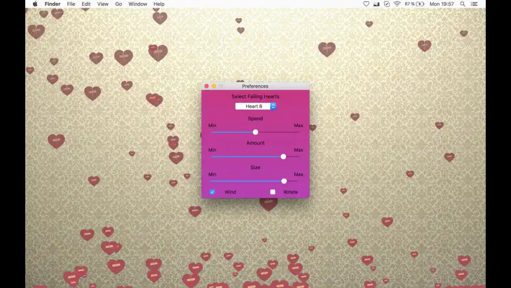Image resolution: width=511 pixels, height=288 pixels.
Task: Close the Preferences window
Action: click(x=207, y=86)
